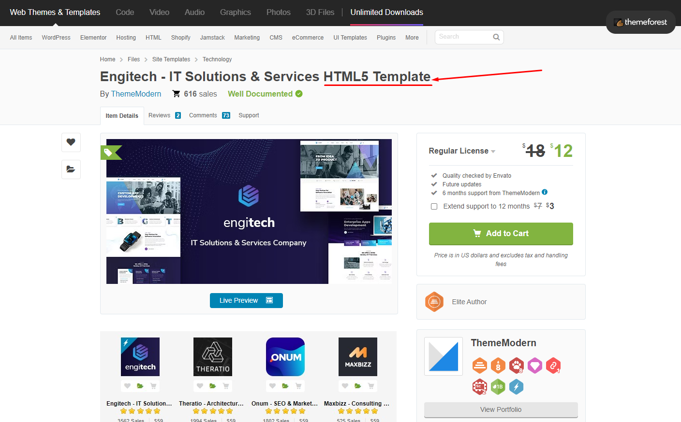The image size is (681, 422).
Task: Click the cart icon under the Onum thumbnail
Action: pos(298,386)
